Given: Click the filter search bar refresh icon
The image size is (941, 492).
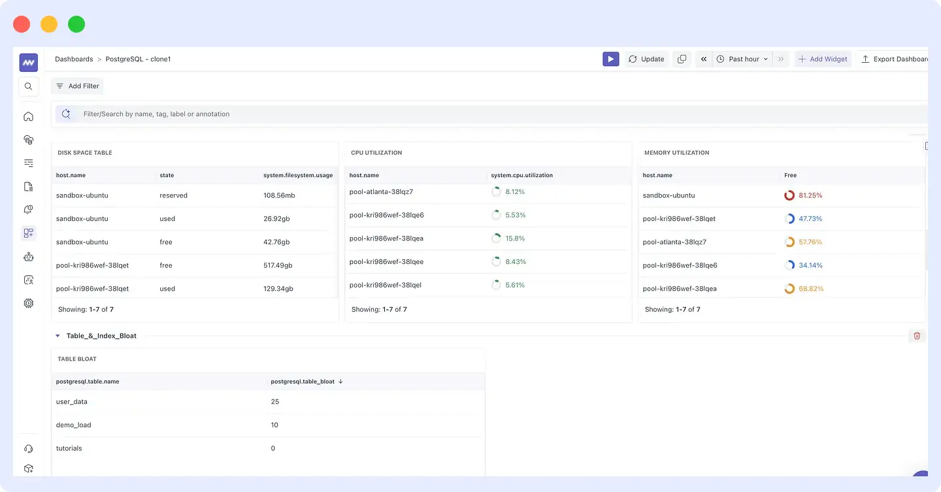Looking at the screenshot, I should pos(66,114).
